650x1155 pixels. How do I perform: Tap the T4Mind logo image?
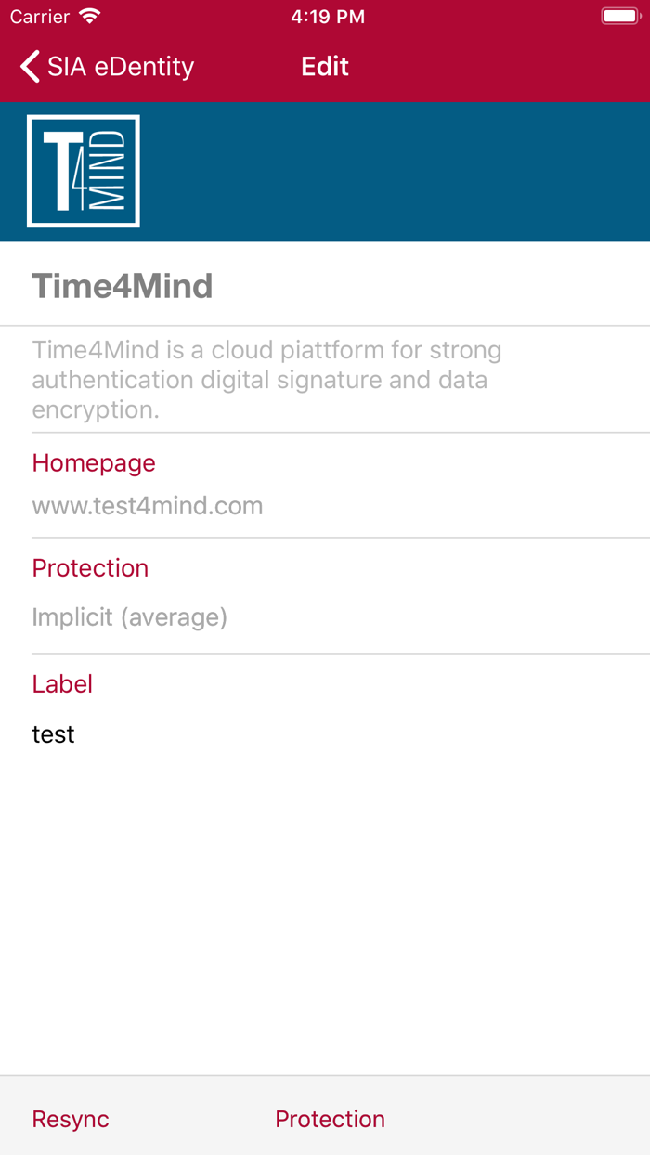coord(84,171)
